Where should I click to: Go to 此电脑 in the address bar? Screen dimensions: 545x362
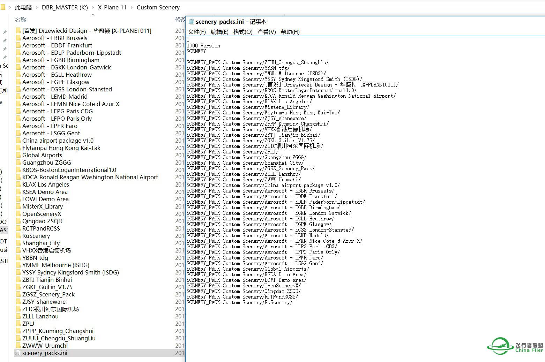pos(23,7)
